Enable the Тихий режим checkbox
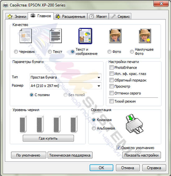Viewport: 171px width, 176px height. [111, 101]
